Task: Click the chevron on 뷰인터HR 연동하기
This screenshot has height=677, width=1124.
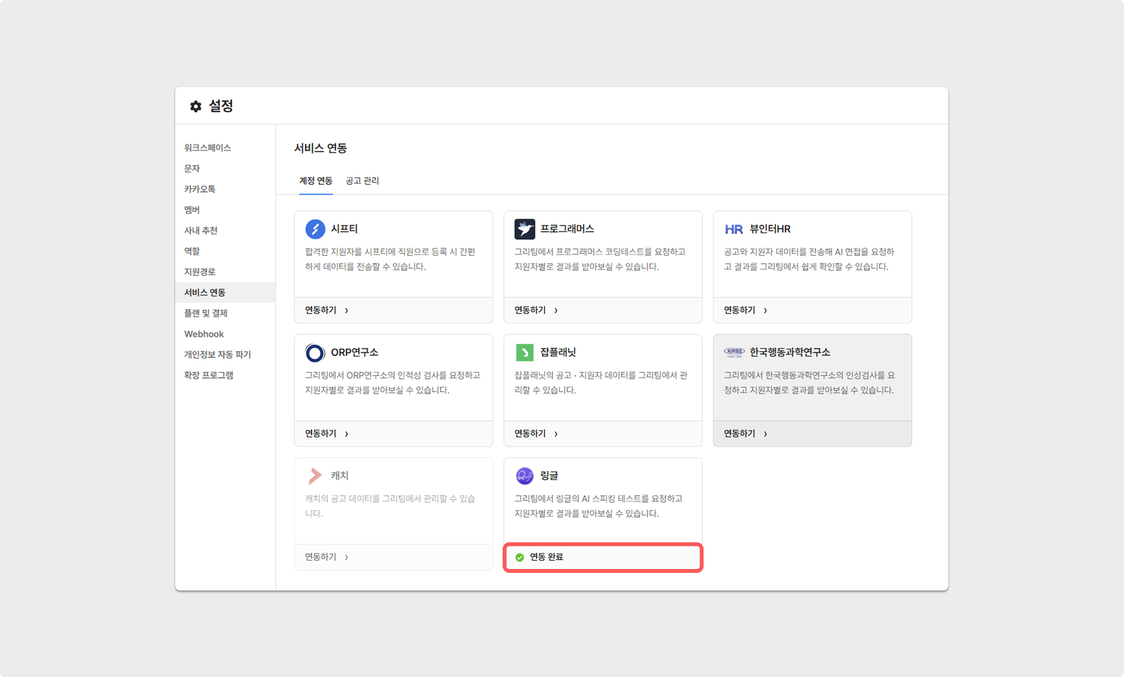Action: 765,310
